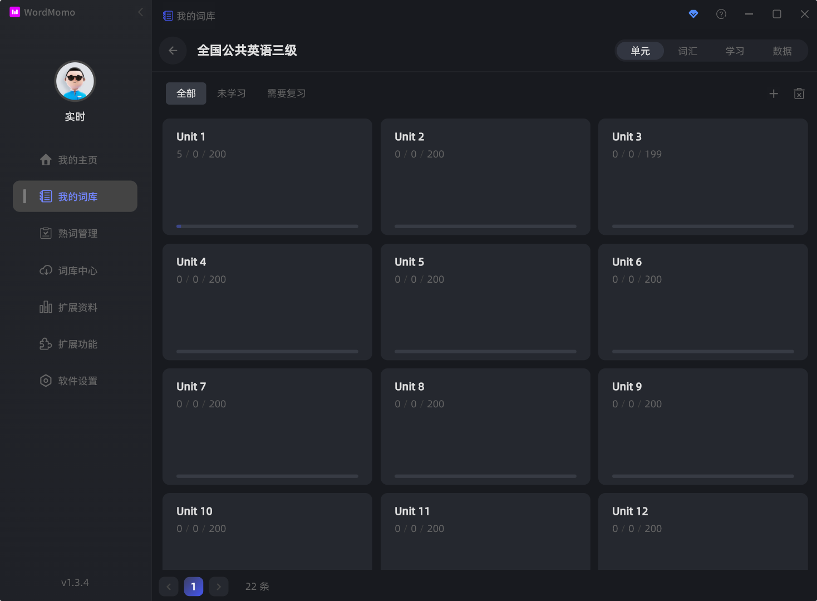
Task: Click the 22 条 total count text
Action: click(257, 587)
